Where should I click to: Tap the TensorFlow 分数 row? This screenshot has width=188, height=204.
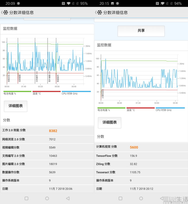[x=141, y=156]
